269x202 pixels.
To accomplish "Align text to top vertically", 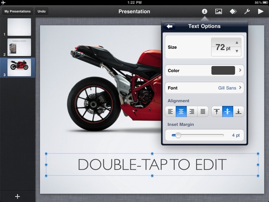I will pos(217,112).
